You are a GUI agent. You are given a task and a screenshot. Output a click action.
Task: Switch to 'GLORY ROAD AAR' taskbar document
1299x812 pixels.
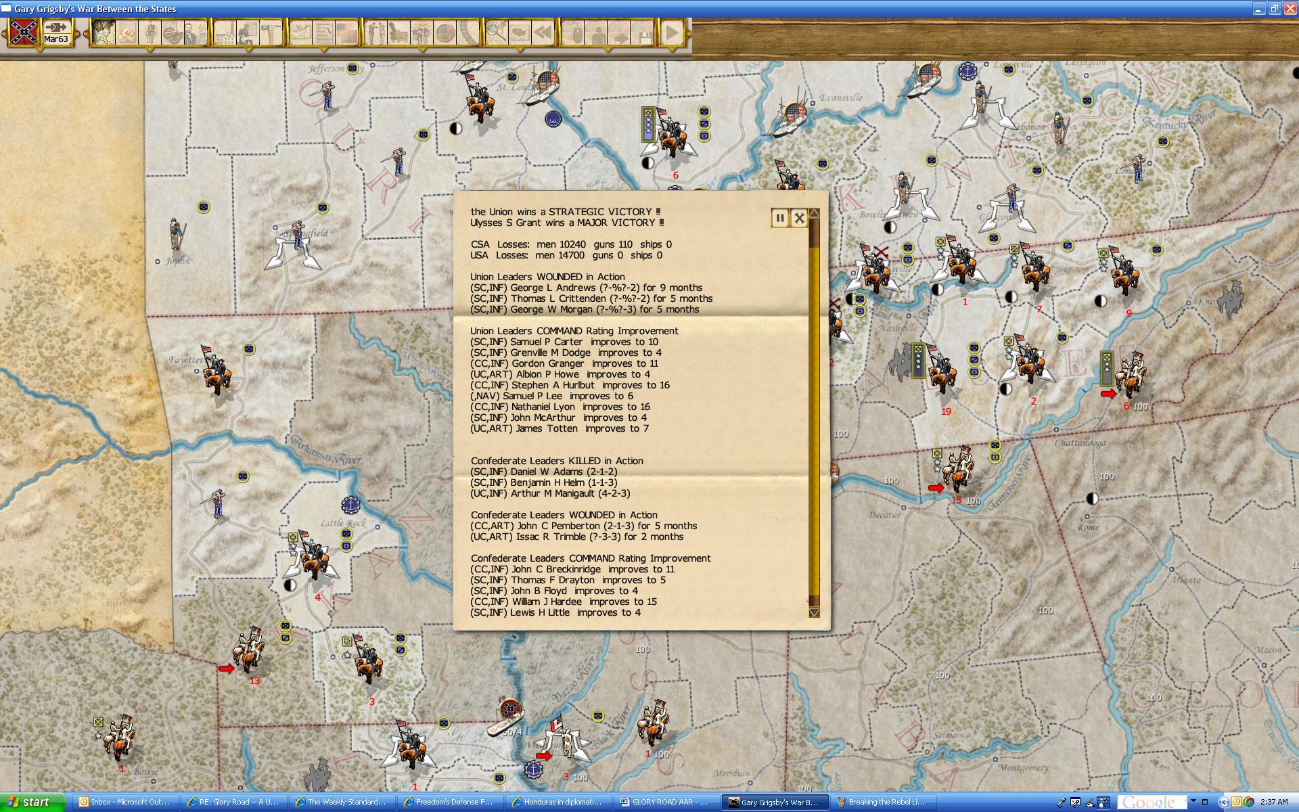[667, 802]
